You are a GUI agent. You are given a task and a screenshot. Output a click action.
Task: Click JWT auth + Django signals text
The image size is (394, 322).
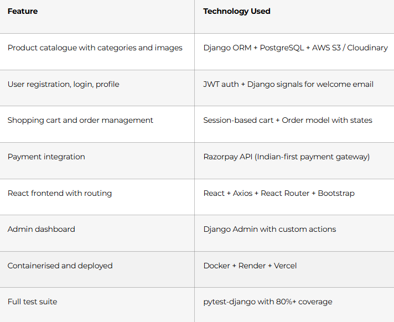[x=288, y=85]
